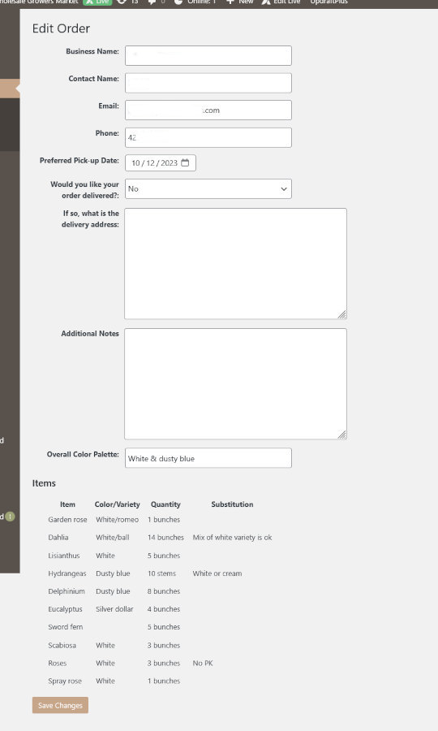Screen dimensions: 438x731
Task: Click the Hydrangeas item name
Action: (67, 573)
